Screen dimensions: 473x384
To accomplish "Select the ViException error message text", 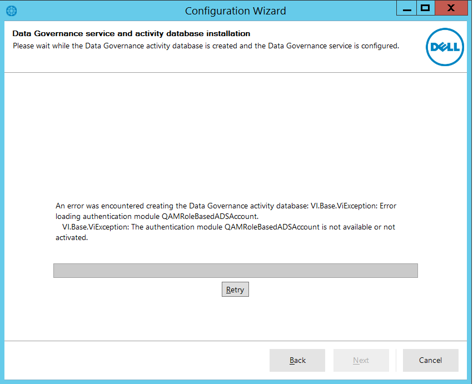I will pyautogui.click(x=226, y=222).
